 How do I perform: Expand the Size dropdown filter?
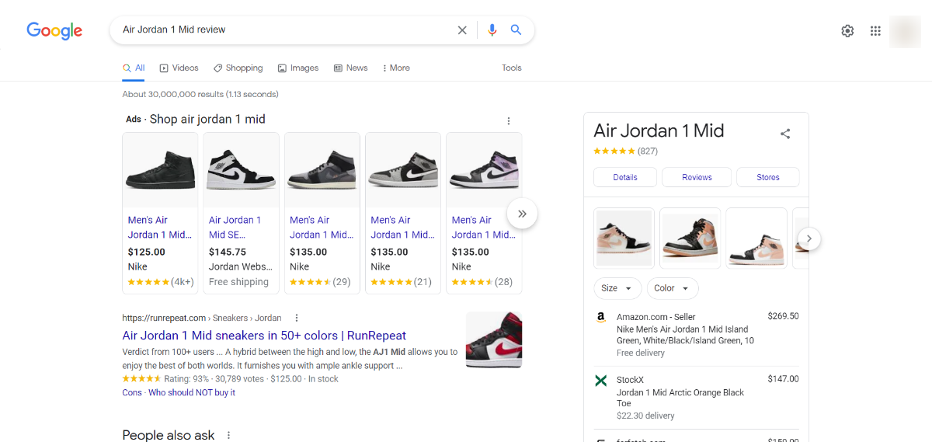(x=617, y=288)
